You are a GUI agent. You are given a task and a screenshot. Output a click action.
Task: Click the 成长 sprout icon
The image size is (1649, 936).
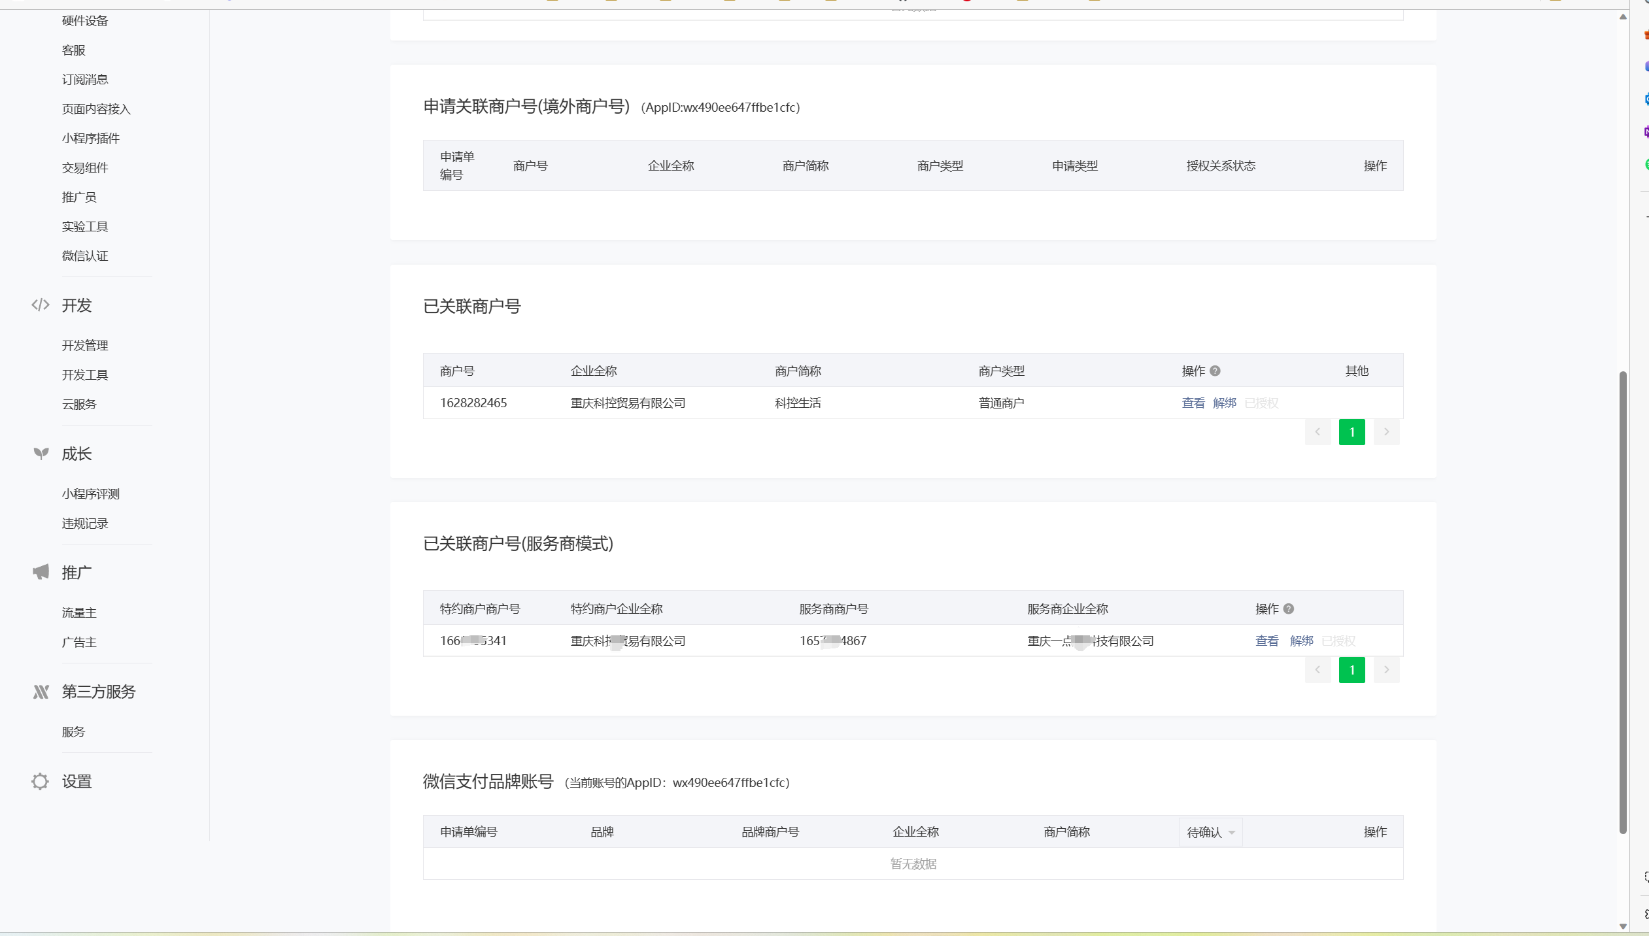click(41, 454)
